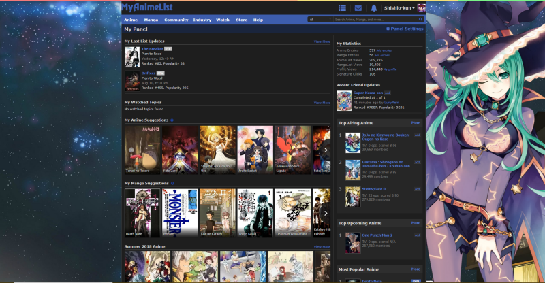Open the Community menu

pos(176,20)
